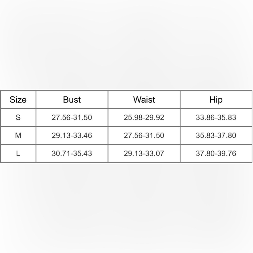The height and width of the screenshot is (253, 253).
Task: Select hip value 35.83-37.80
Action: tap(216, 135)
